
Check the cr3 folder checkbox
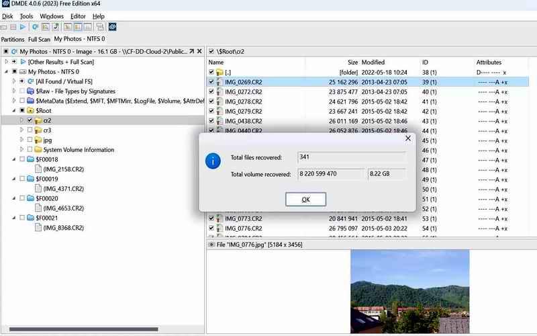(30, 130)
